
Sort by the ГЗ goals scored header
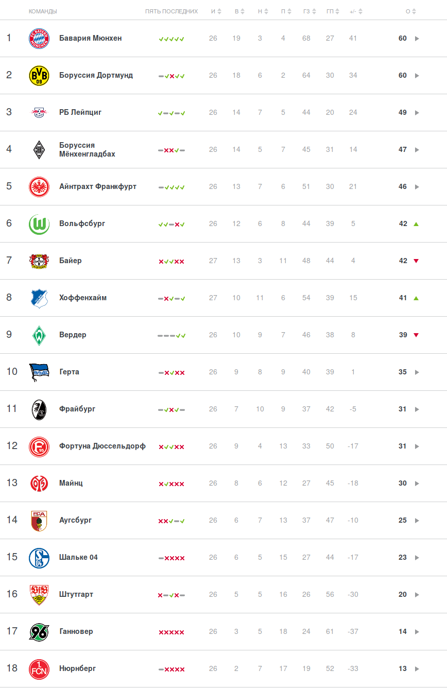(x=309, y=11)
